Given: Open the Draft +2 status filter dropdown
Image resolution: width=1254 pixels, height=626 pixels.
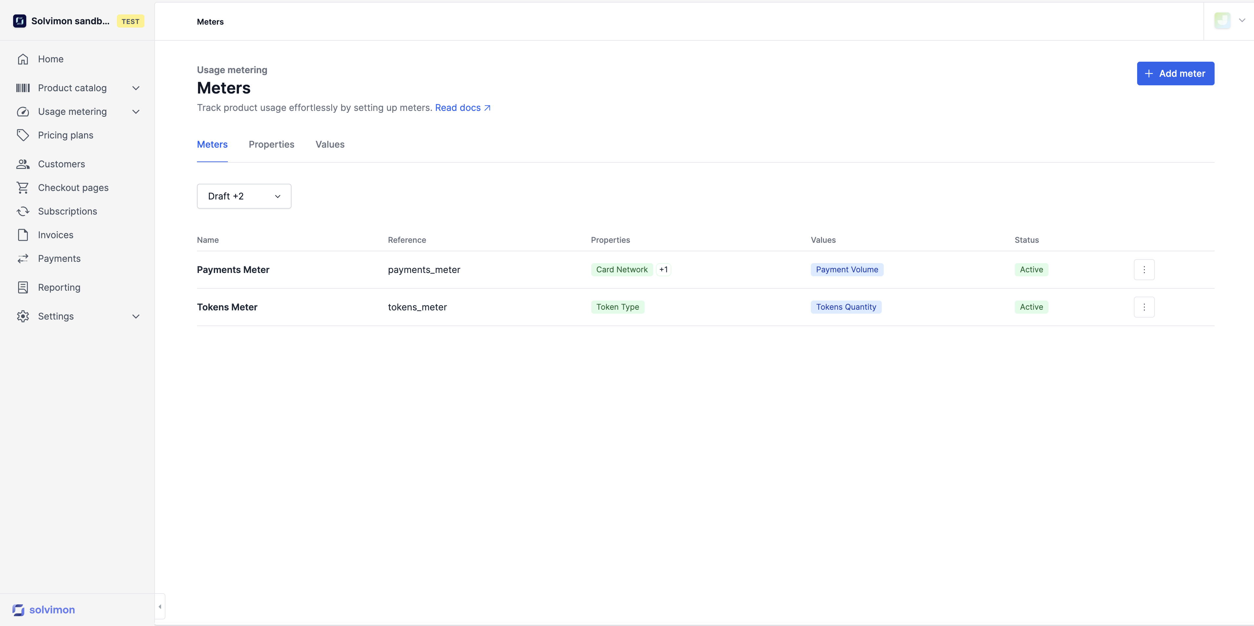Looking at the screenshot, I should 244,196.
